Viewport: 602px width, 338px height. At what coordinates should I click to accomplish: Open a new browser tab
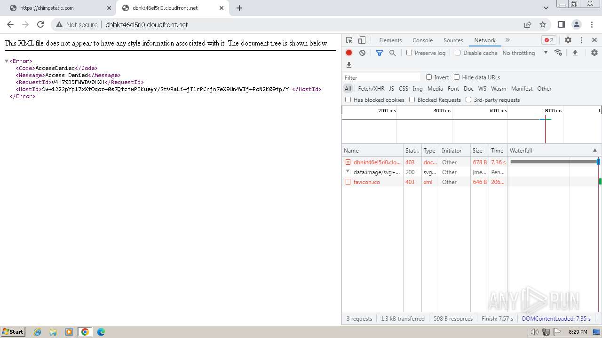coord(239,8)
